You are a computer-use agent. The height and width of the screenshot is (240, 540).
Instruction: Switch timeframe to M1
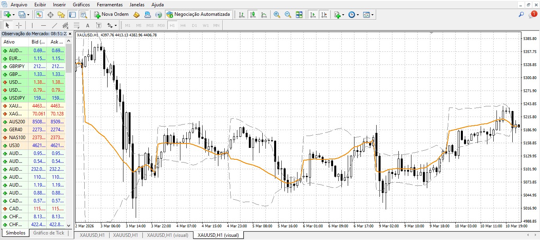128,25
